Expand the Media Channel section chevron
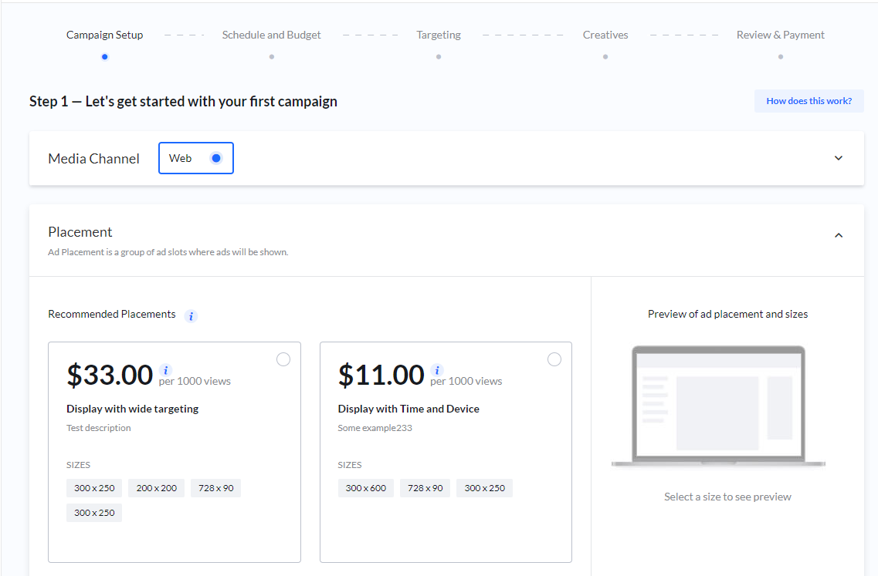Image resolution: width=878 pixels, height=576 pixels. (x=839, y=158)
